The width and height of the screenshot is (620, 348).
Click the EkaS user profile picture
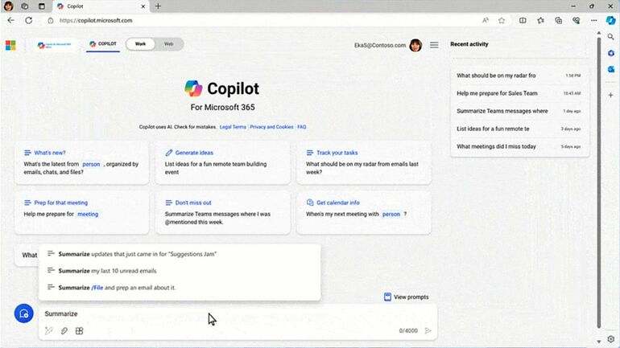click(x=415, y=45)
